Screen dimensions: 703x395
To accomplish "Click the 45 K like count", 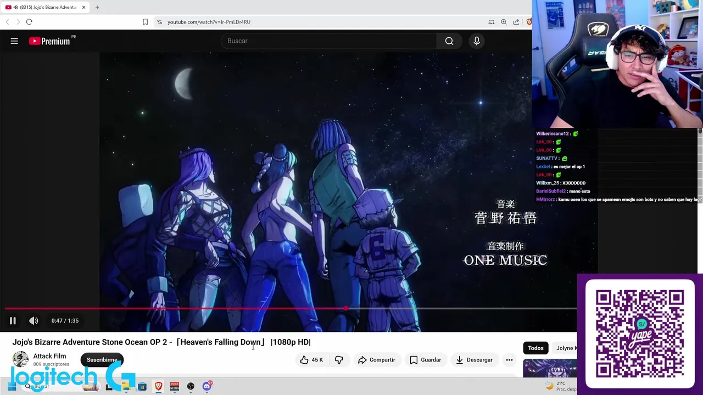I will [317, 360].
